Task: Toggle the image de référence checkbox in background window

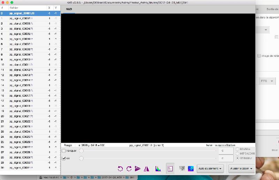Action: 259,56
